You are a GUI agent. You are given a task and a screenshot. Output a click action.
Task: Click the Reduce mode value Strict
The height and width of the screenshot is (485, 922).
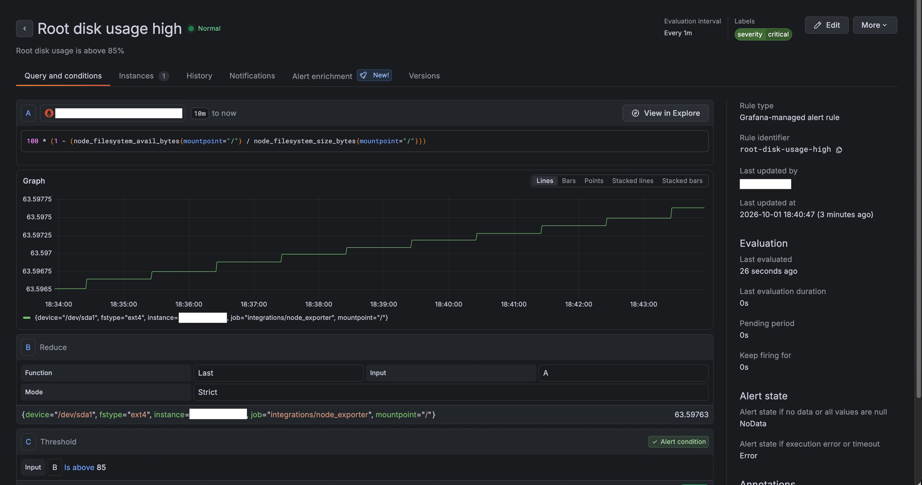pos(451,392)
